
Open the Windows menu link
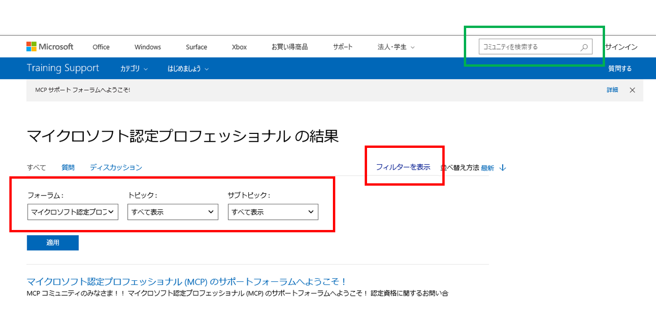pyautogui.click(x=148, y=47)
